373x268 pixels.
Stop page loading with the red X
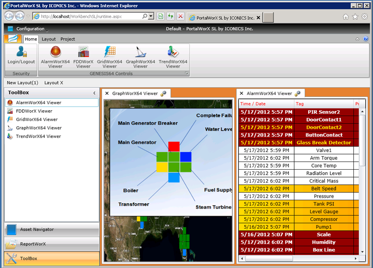181,16
